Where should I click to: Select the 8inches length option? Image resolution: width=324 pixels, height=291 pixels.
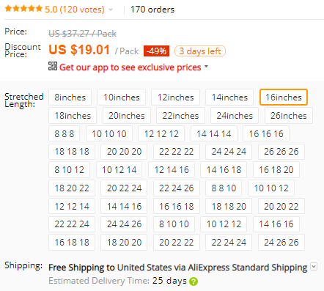pos(70,97)
